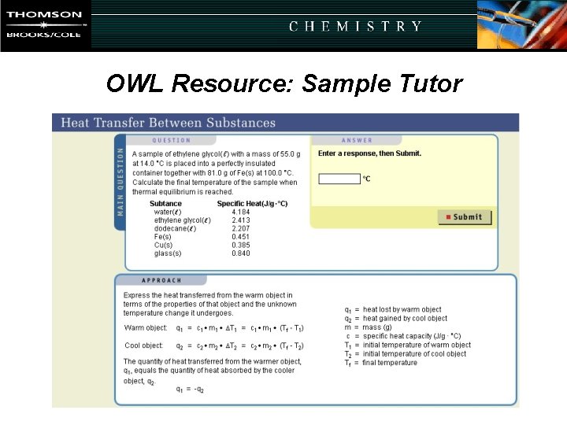Click the 'mass (g)' definition line

[377, 327]
